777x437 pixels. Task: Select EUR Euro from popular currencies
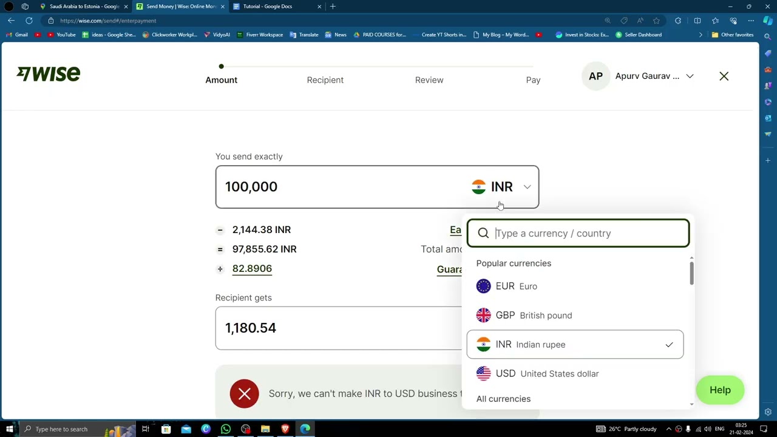click(x=575, y=286)
